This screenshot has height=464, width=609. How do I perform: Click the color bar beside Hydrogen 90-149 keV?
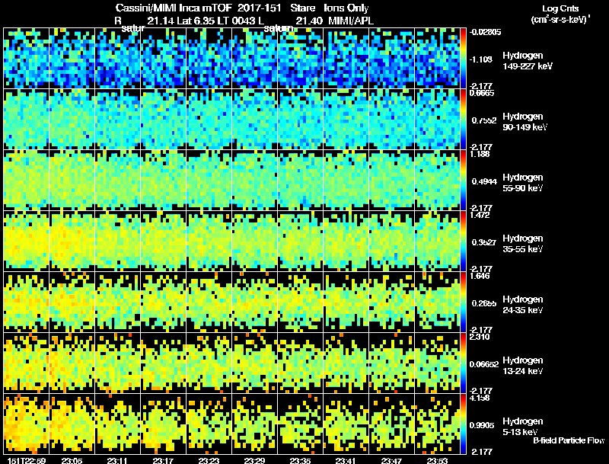[463, 120]
